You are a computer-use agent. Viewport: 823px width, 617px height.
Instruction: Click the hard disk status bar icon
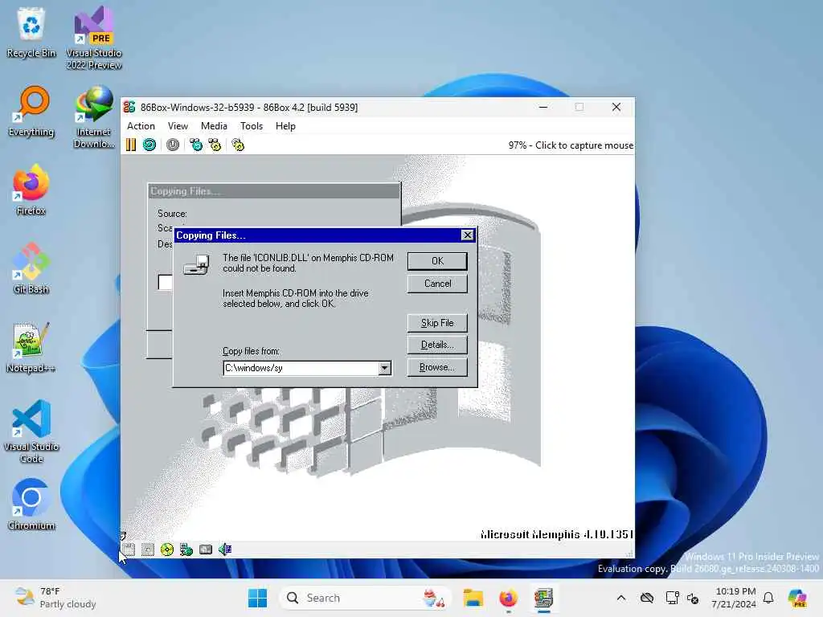(x=206, y=550)
